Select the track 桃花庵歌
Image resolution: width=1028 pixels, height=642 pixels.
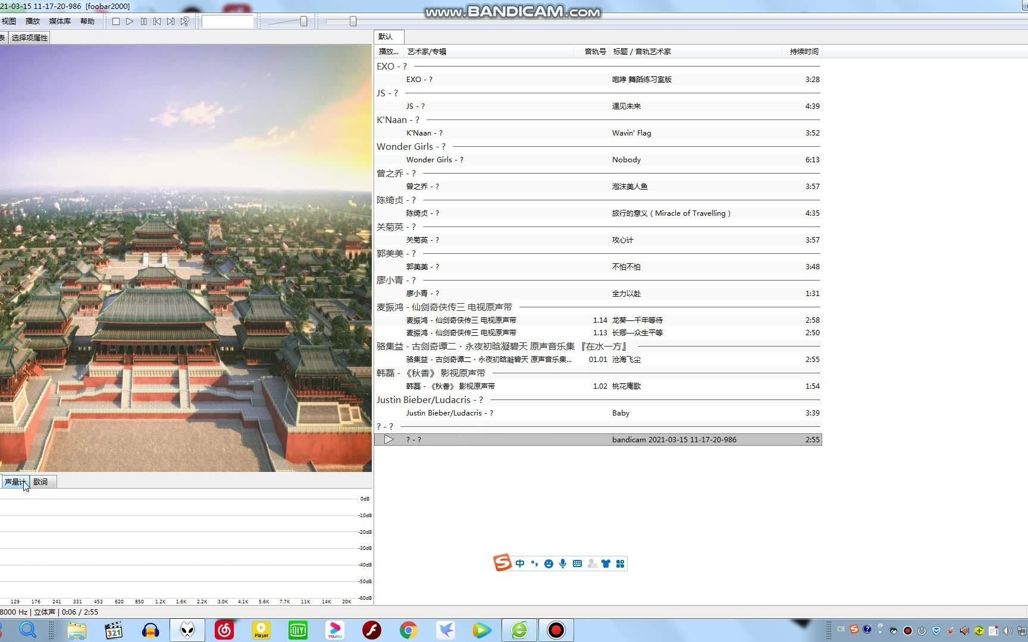coord(598,386)
